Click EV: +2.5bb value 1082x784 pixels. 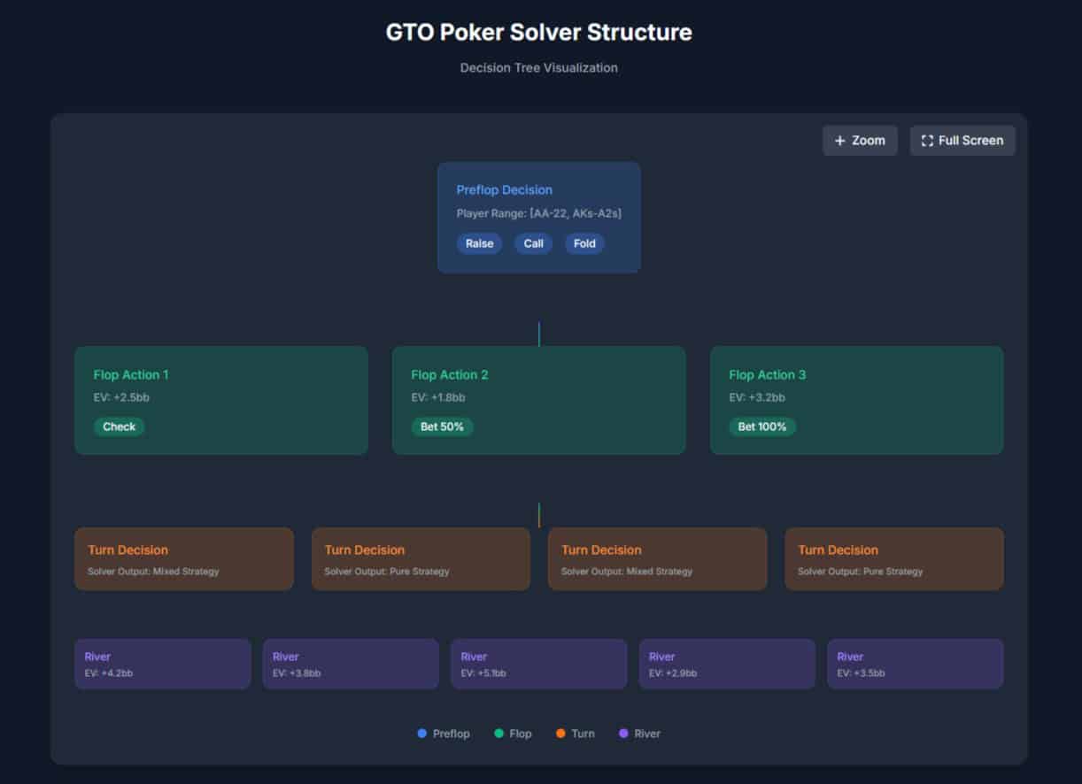point(121,397)
